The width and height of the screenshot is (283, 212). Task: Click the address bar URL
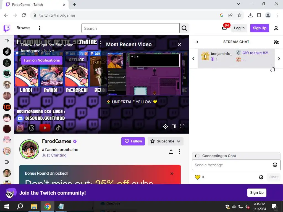[57, 15]
